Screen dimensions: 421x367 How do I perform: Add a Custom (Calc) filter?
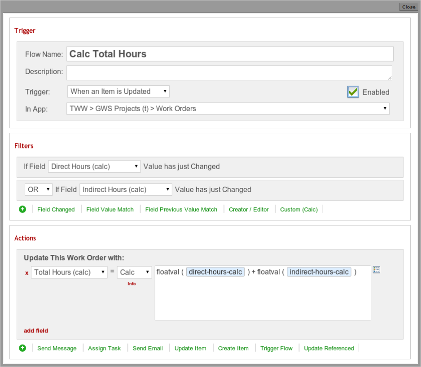coord(299,210)
